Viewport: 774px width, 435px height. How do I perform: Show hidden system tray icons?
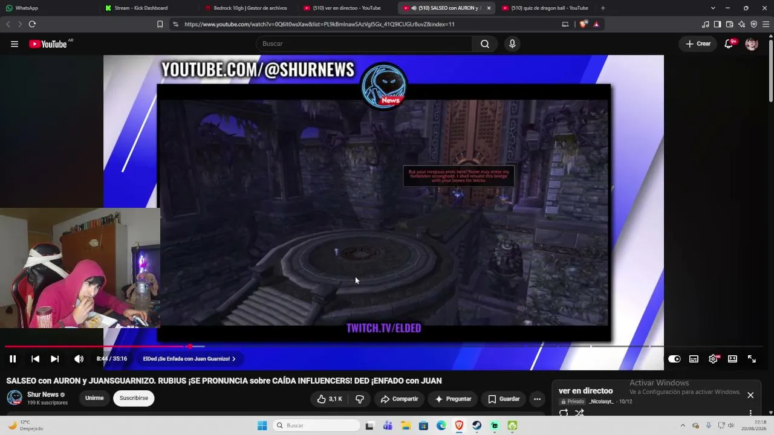(683, 426)
